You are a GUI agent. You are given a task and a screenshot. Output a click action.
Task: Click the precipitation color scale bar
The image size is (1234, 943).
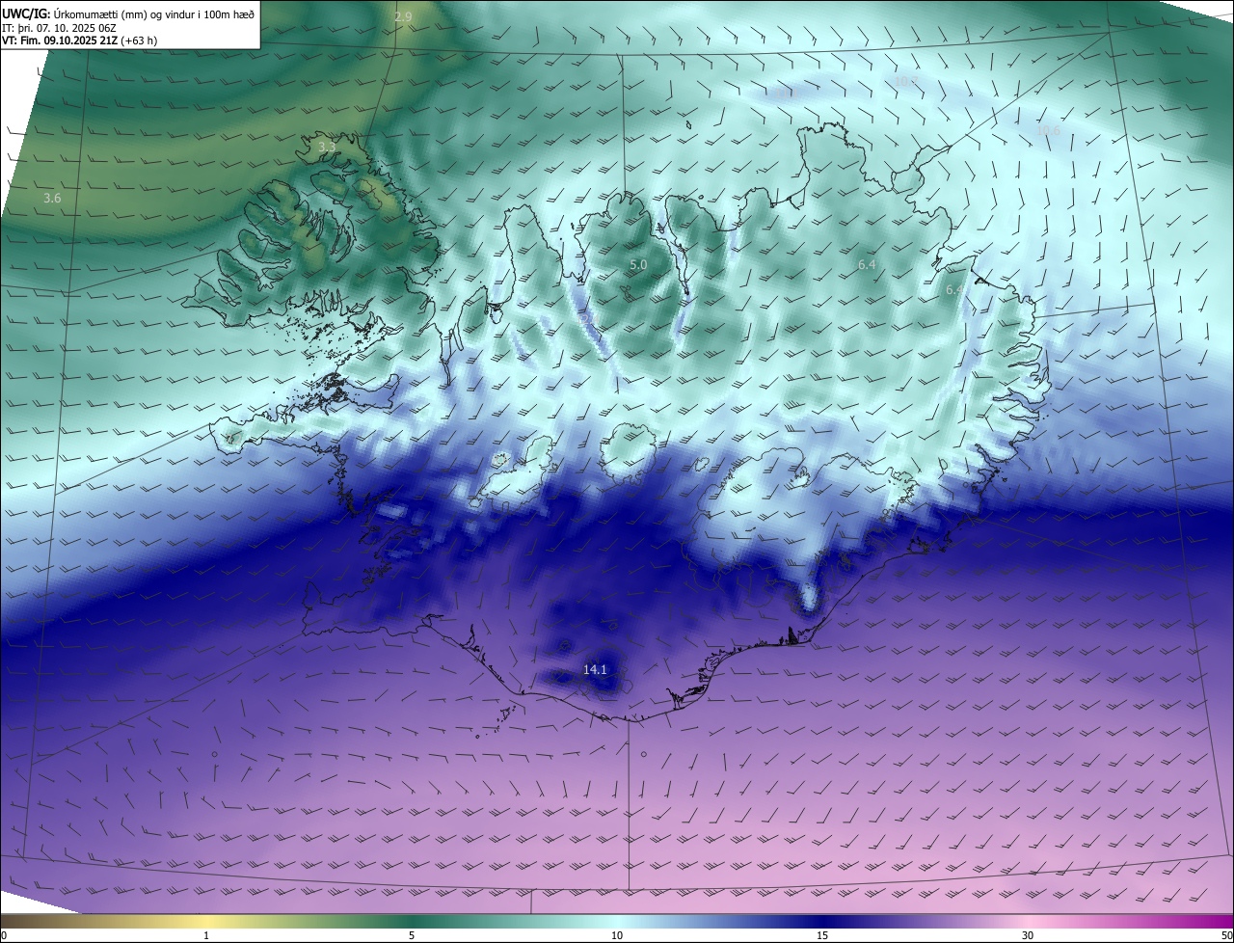617,921
